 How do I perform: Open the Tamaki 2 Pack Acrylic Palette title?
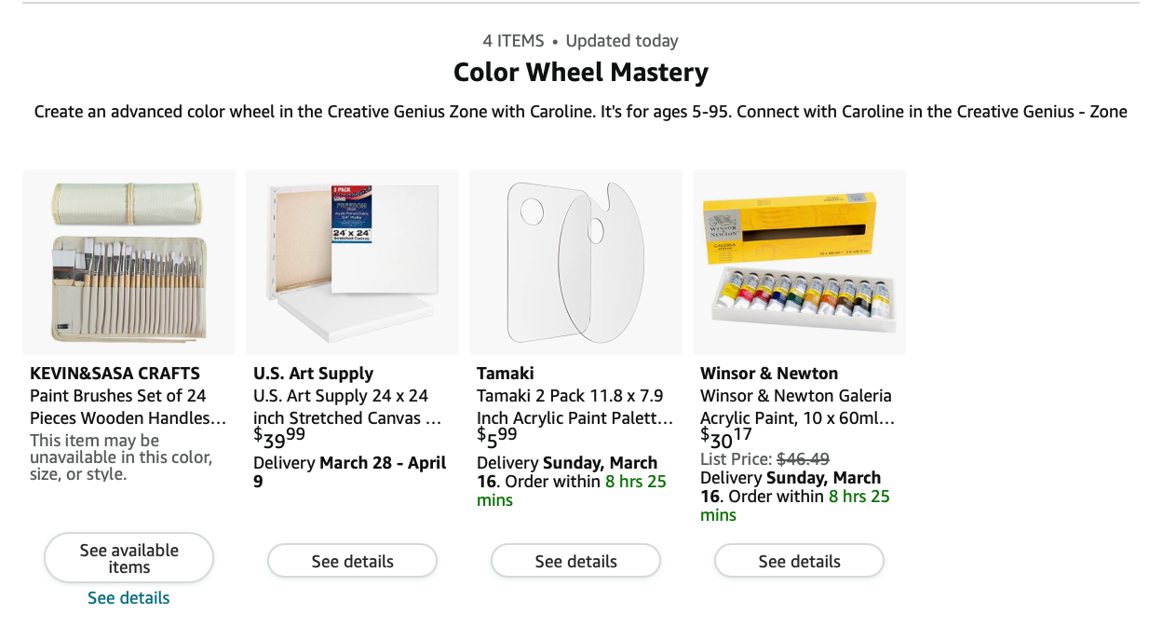(574, 407)
